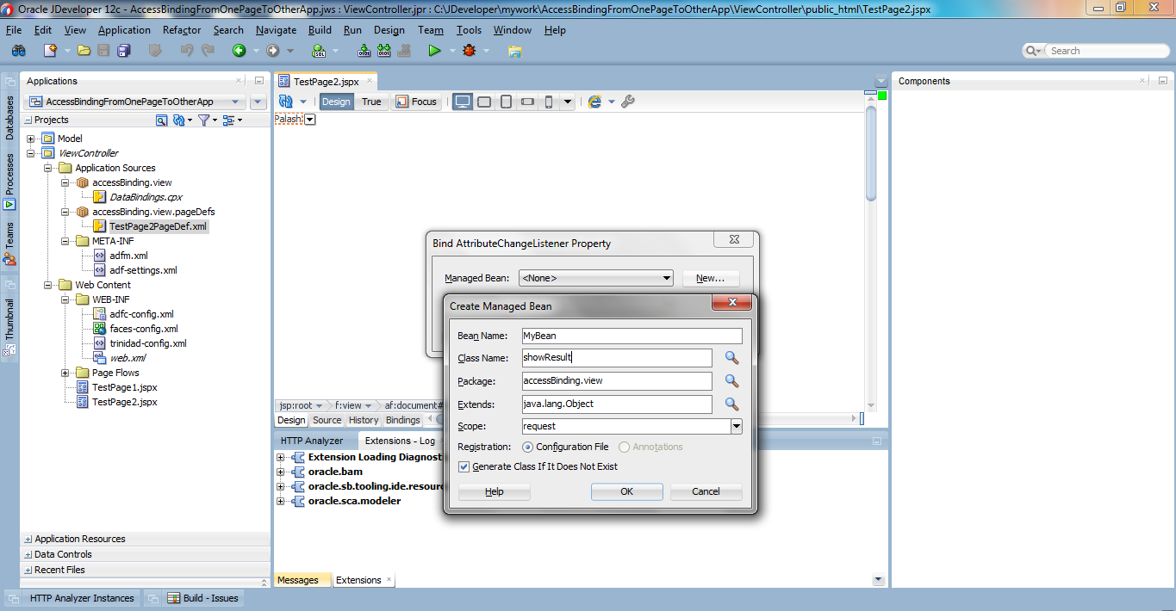The width and height of the screenshot is (1176, 611).
Task: Start the Run action in the toolbar
Action: (x=434, y=50)
